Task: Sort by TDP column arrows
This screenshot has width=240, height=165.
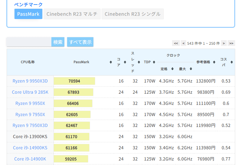Action: tap(154, 62)
